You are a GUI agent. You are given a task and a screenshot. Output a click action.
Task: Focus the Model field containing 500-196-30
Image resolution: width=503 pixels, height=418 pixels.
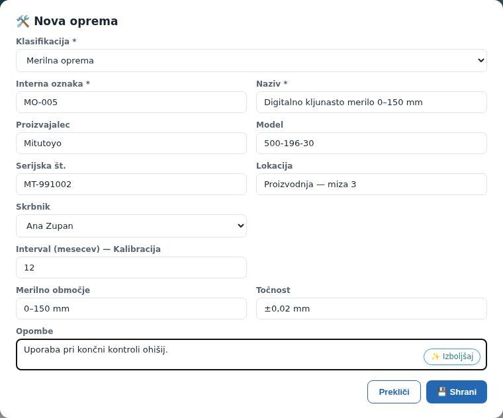tap(371, 144)
